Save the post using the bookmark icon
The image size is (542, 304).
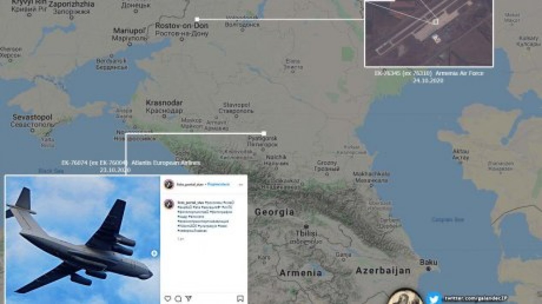coord(240,298)
